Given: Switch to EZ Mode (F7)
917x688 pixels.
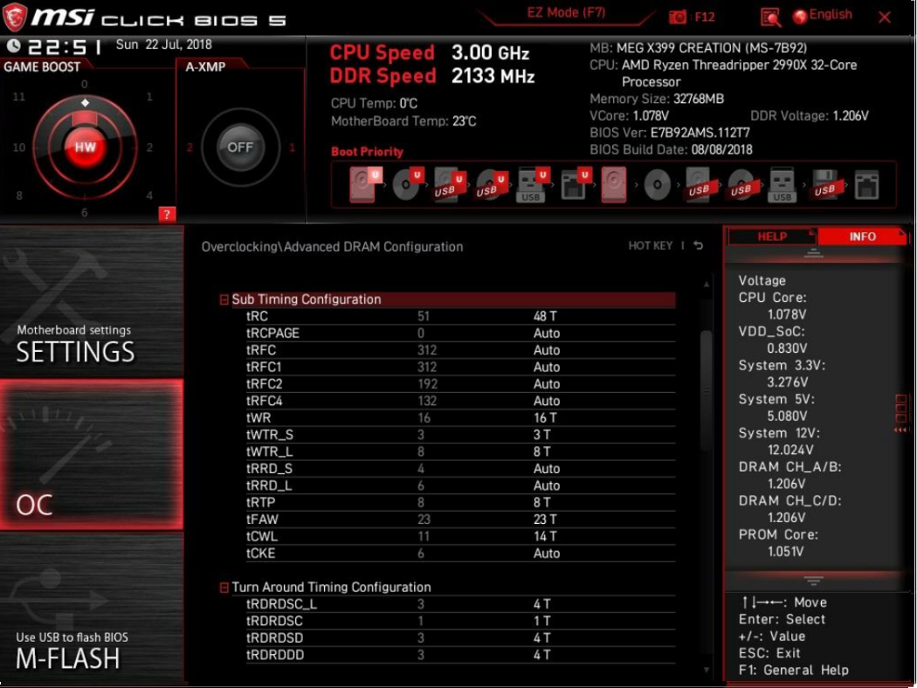Looking at the screenshot, I should (x=566, y=13).
